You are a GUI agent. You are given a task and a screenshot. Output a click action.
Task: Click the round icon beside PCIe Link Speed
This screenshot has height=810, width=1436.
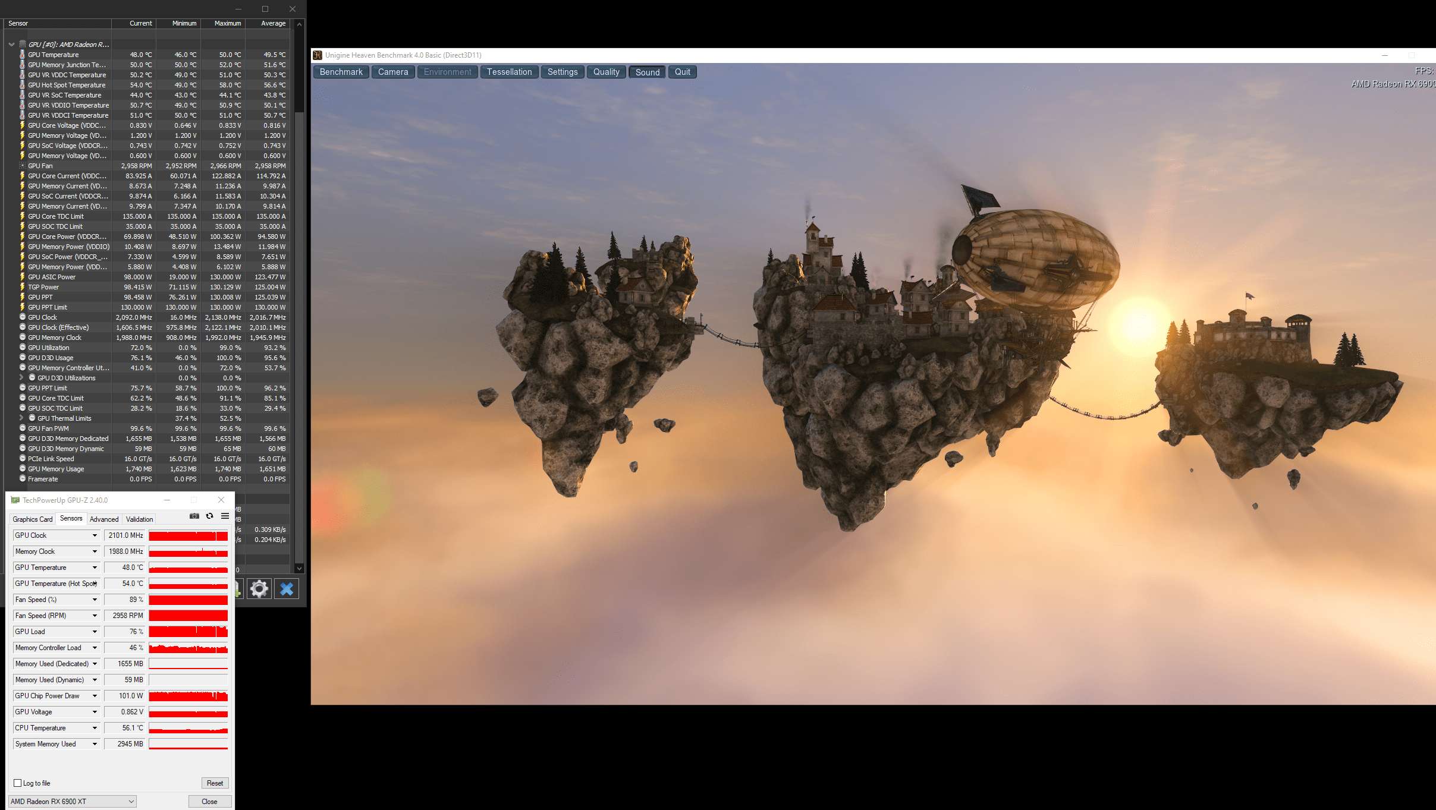pos(23,459)
